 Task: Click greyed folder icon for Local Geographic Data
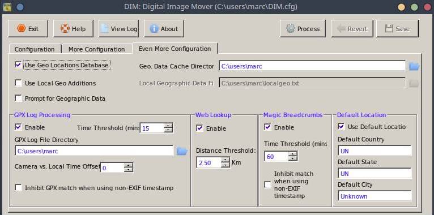(x=414, y=83)
